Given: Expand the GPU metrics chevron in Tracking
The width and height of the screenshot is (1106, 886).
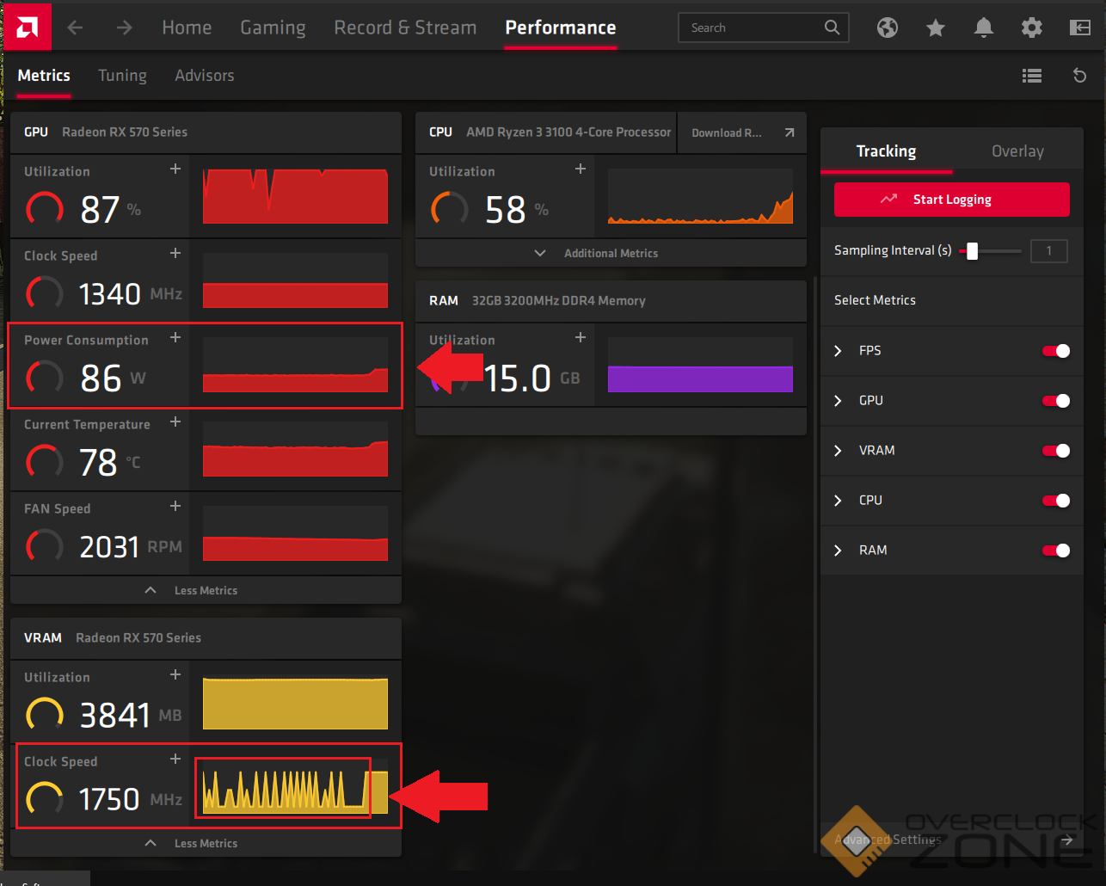Looking at the screenshot, I should 839,401.
